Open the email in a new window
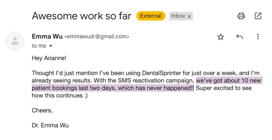The image size is (272, 140). point(258,16)
